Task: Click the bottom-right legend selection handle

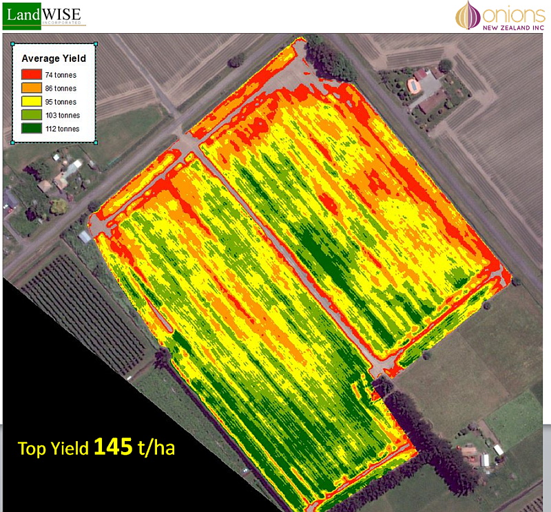Action: [96, 142]
